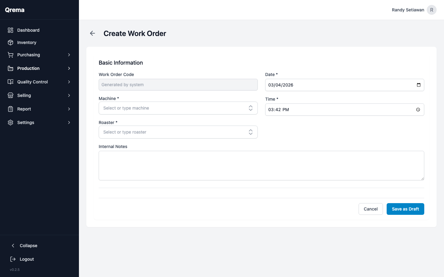Click the Settings gear icon
Viewport: 444px width, 277px height.
click(10, 122)
